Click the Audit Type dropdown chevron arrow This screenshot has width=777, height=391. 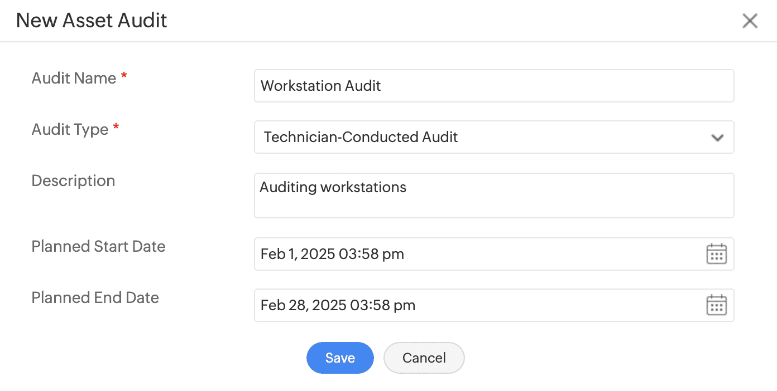pyautogui.click(x=717, y=138)
